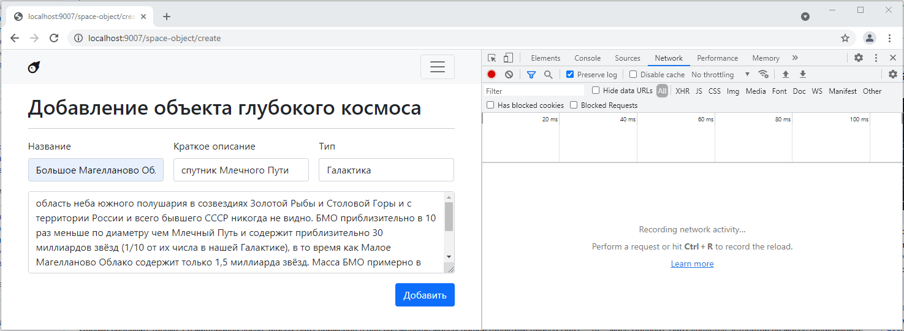Expand the site navbar hamburger menu
Screen dimensions: 904x331
[437, 67]
